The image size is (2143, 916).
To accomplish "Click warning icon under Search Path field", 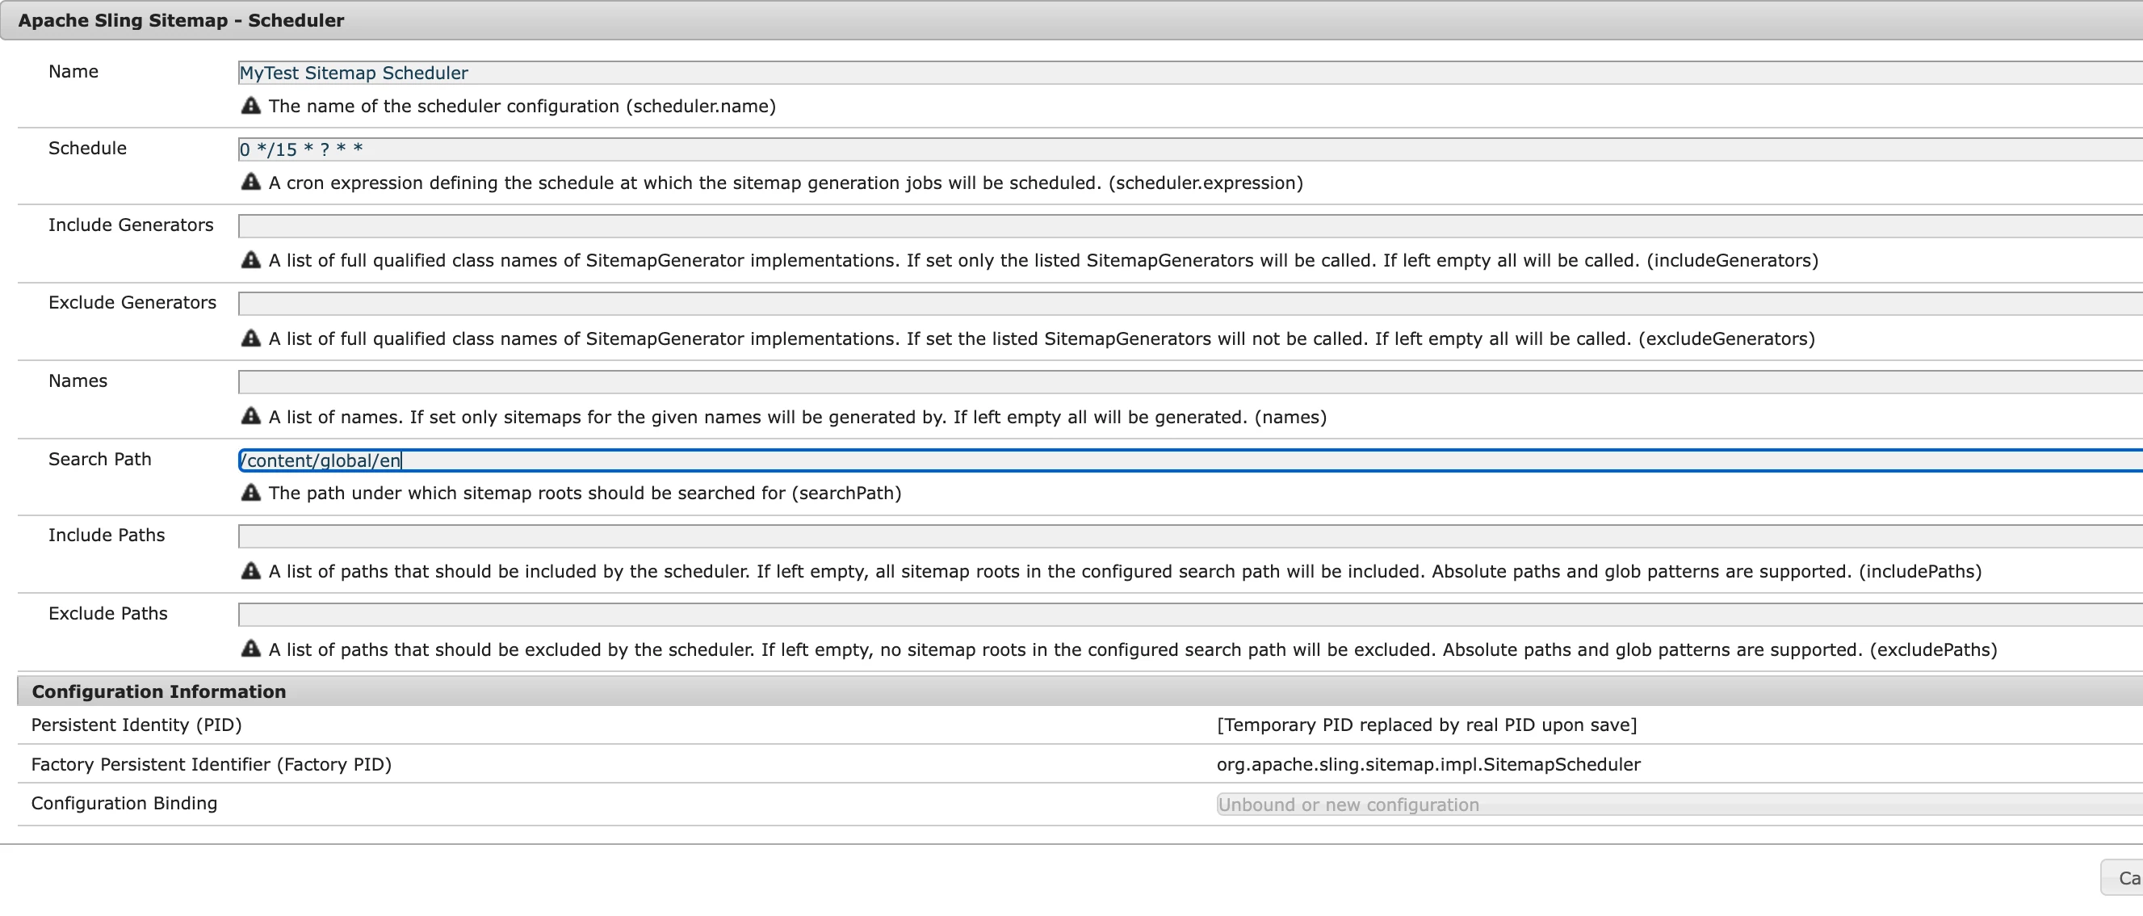I will (x=250, y=493).
